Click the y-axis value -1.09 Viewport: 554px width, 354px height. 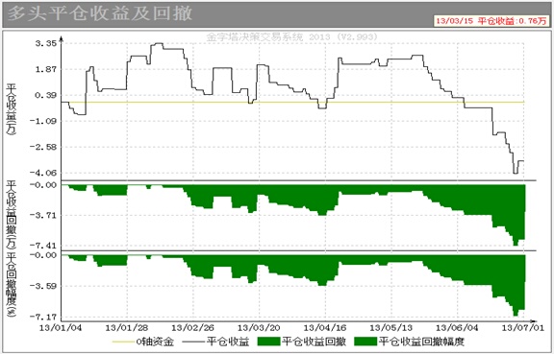[x=42, y=121]
